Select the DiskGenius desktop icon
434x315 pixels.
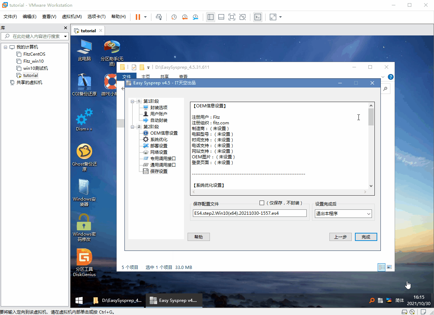tap(84, 262)
